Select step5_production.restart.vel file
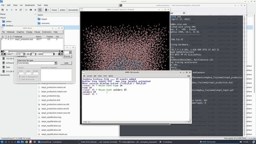Viewport: 256px width, 144px height. [x=53, y=87]
